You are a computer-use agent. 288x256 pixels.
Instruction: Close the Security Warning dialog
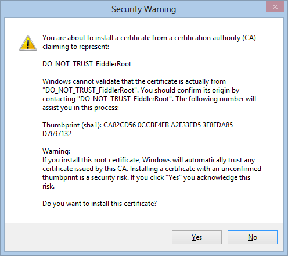[x=275, y=7]
